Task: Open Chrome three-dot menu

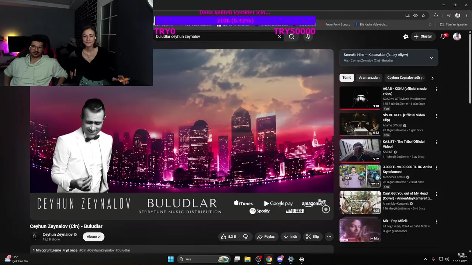Action: [466, 15]
